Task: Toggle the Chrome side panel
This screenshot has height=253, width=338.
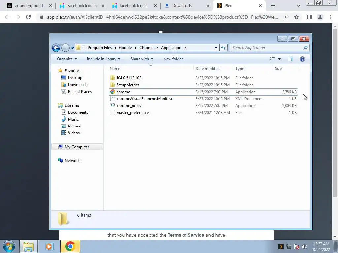Action: [310, 17]
